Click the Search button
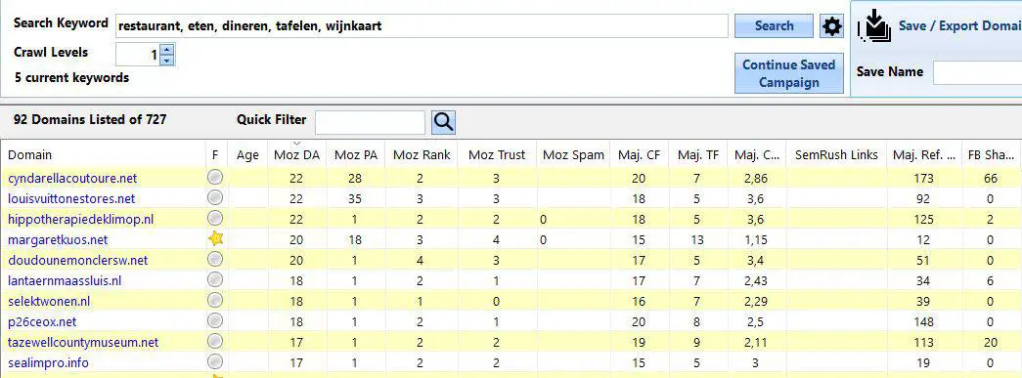Image resolution: width=1022 pixels, height=378 pixels. (774, 26)
